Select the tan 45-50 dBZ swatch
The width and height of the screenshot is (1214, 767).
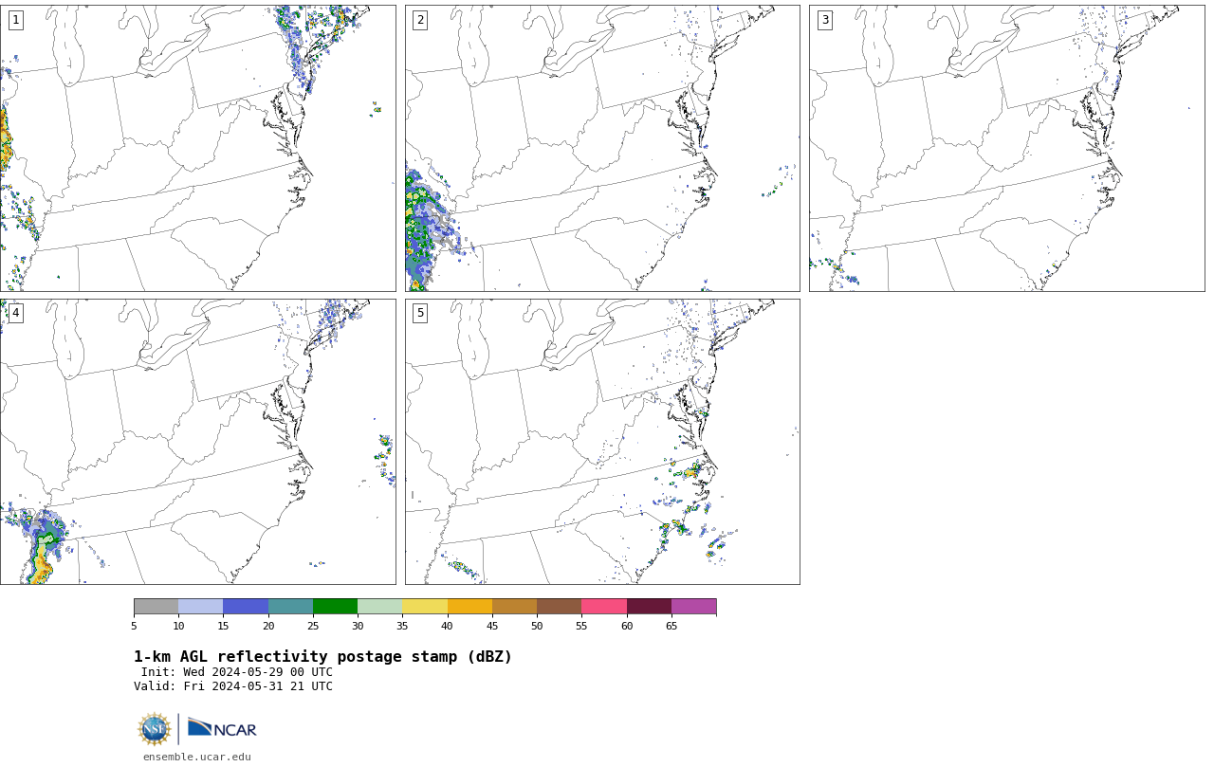[x=514, y=607]
